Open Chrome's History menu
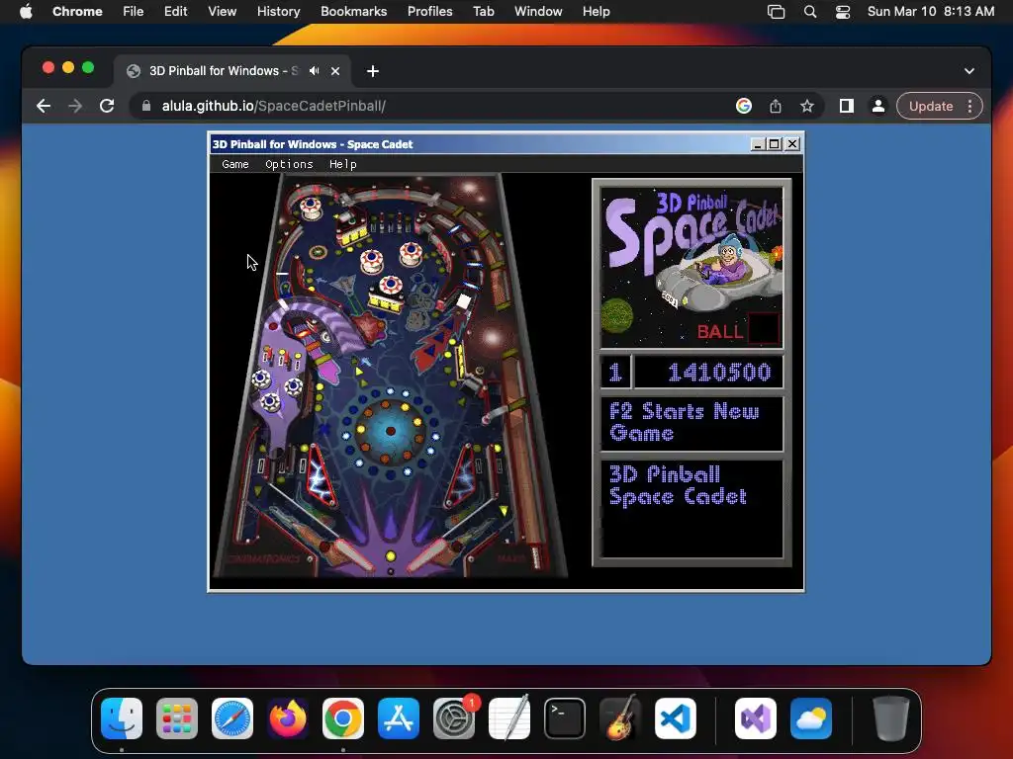 pyautogui.click(x=278, y=12)
